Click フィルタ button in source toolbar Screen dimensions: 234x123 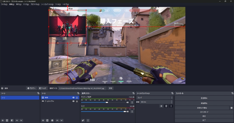(x=43, y=88)
